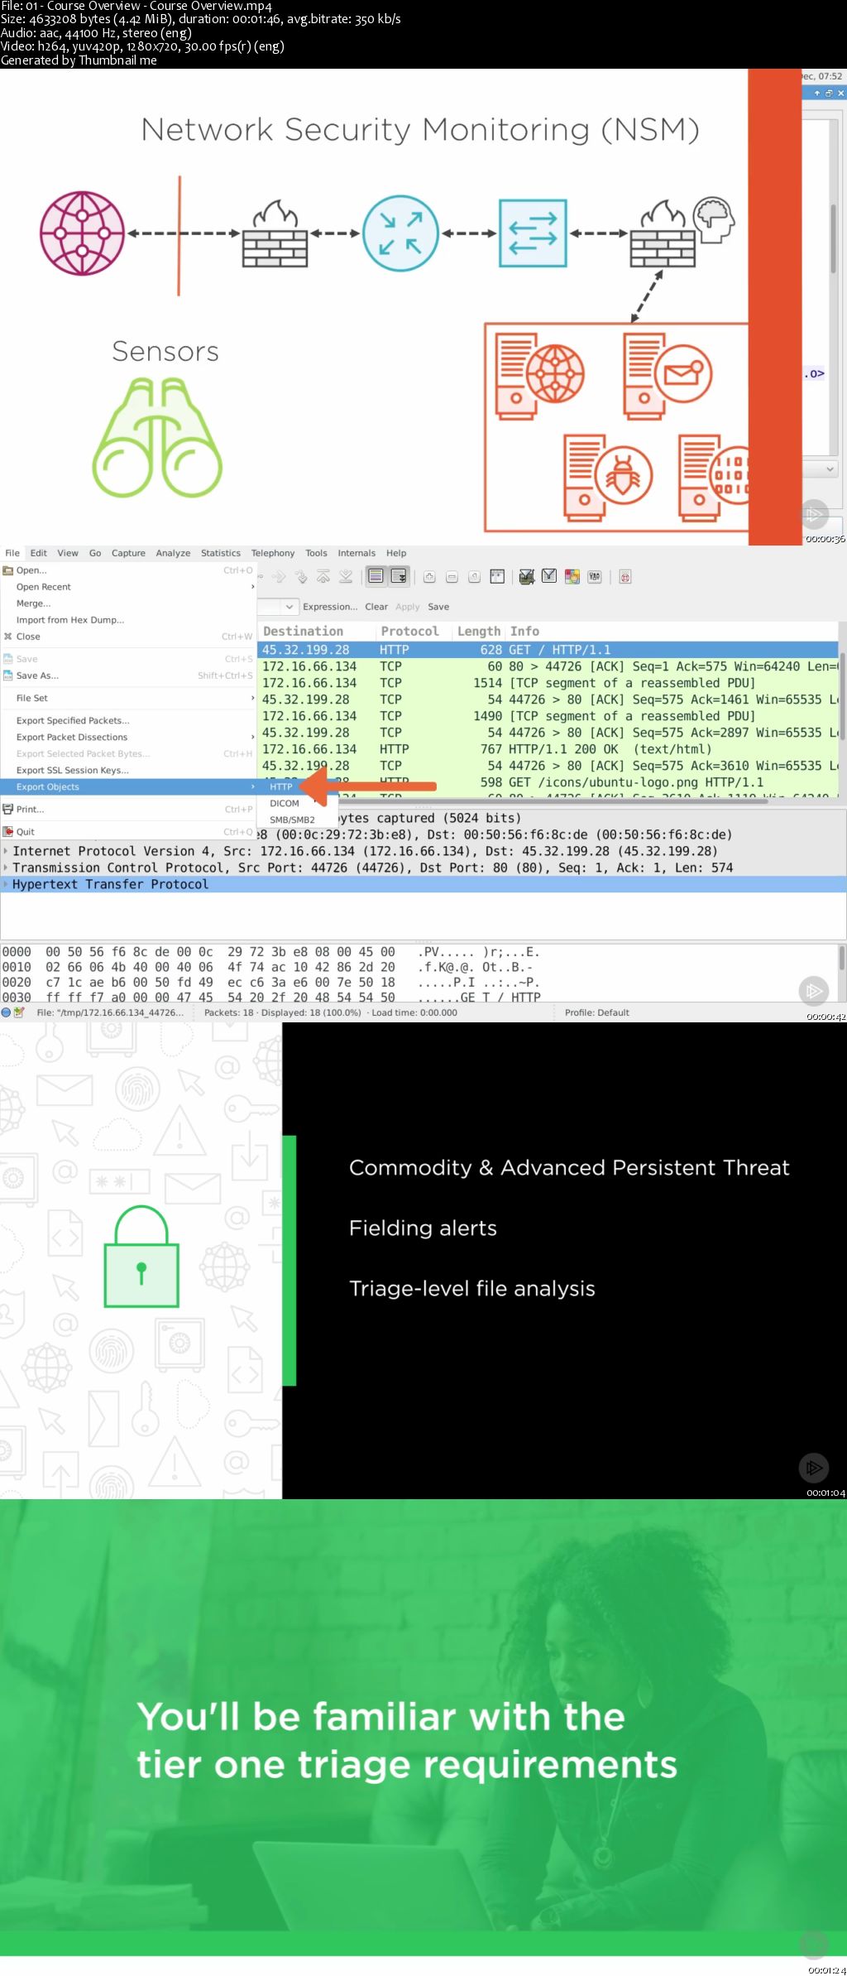This screenshot has height=1976, width=847.
Task: Jump to last packet toolbar icon
Action: point(346,577)
